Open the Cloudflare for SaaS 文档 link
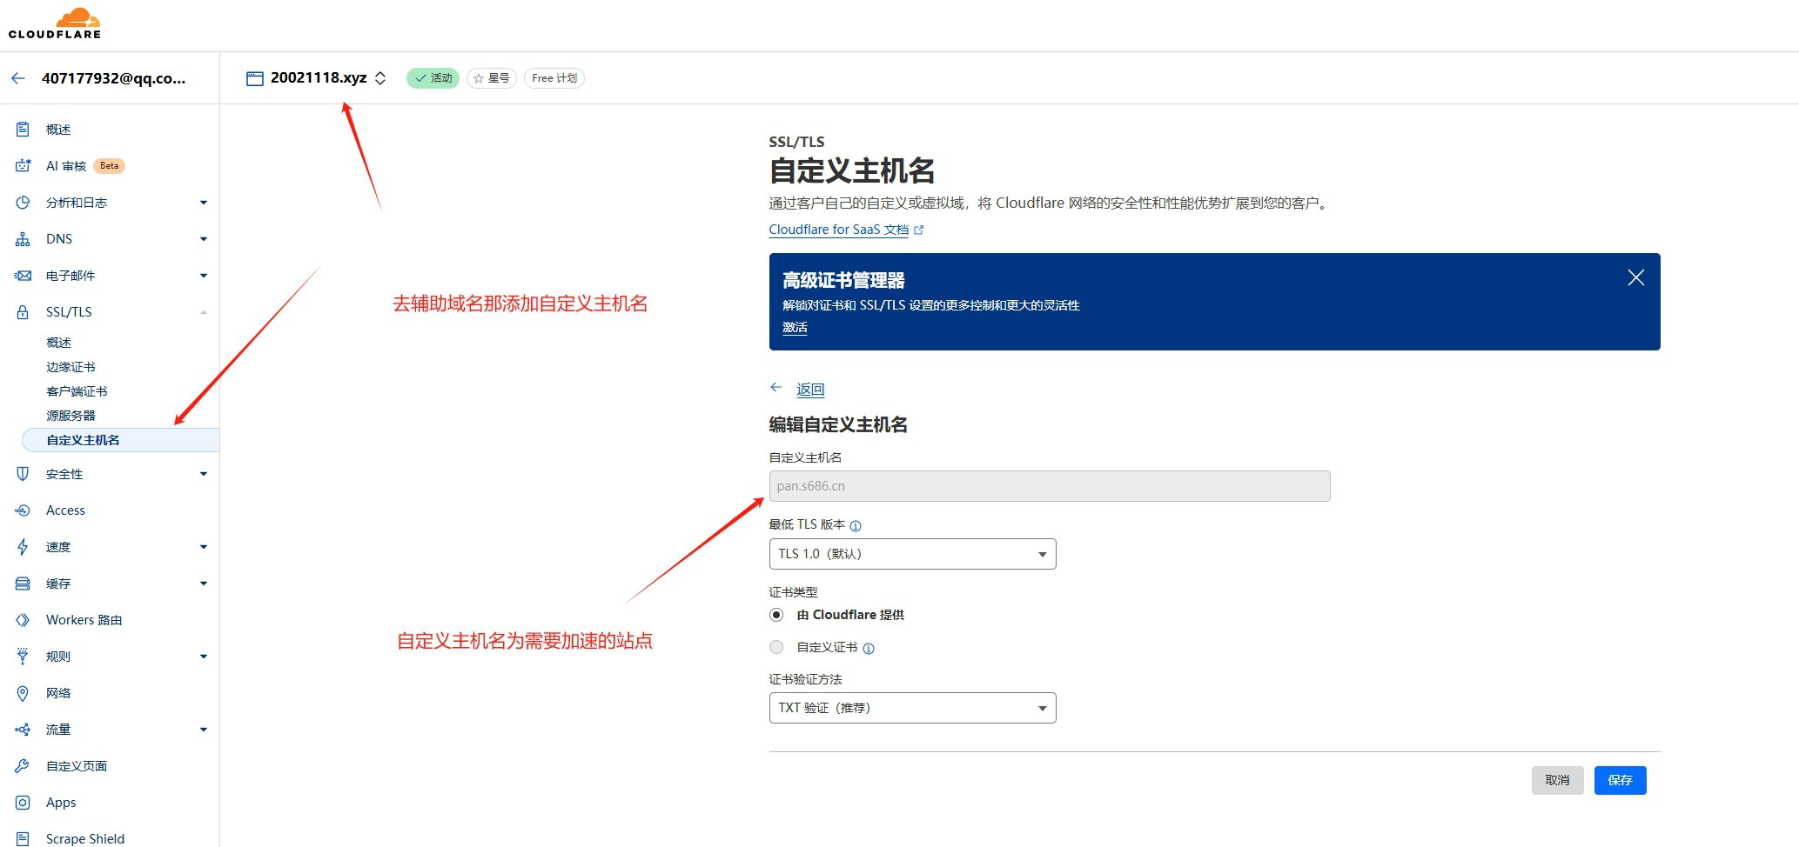1799x847 pixels. [838, 229]
